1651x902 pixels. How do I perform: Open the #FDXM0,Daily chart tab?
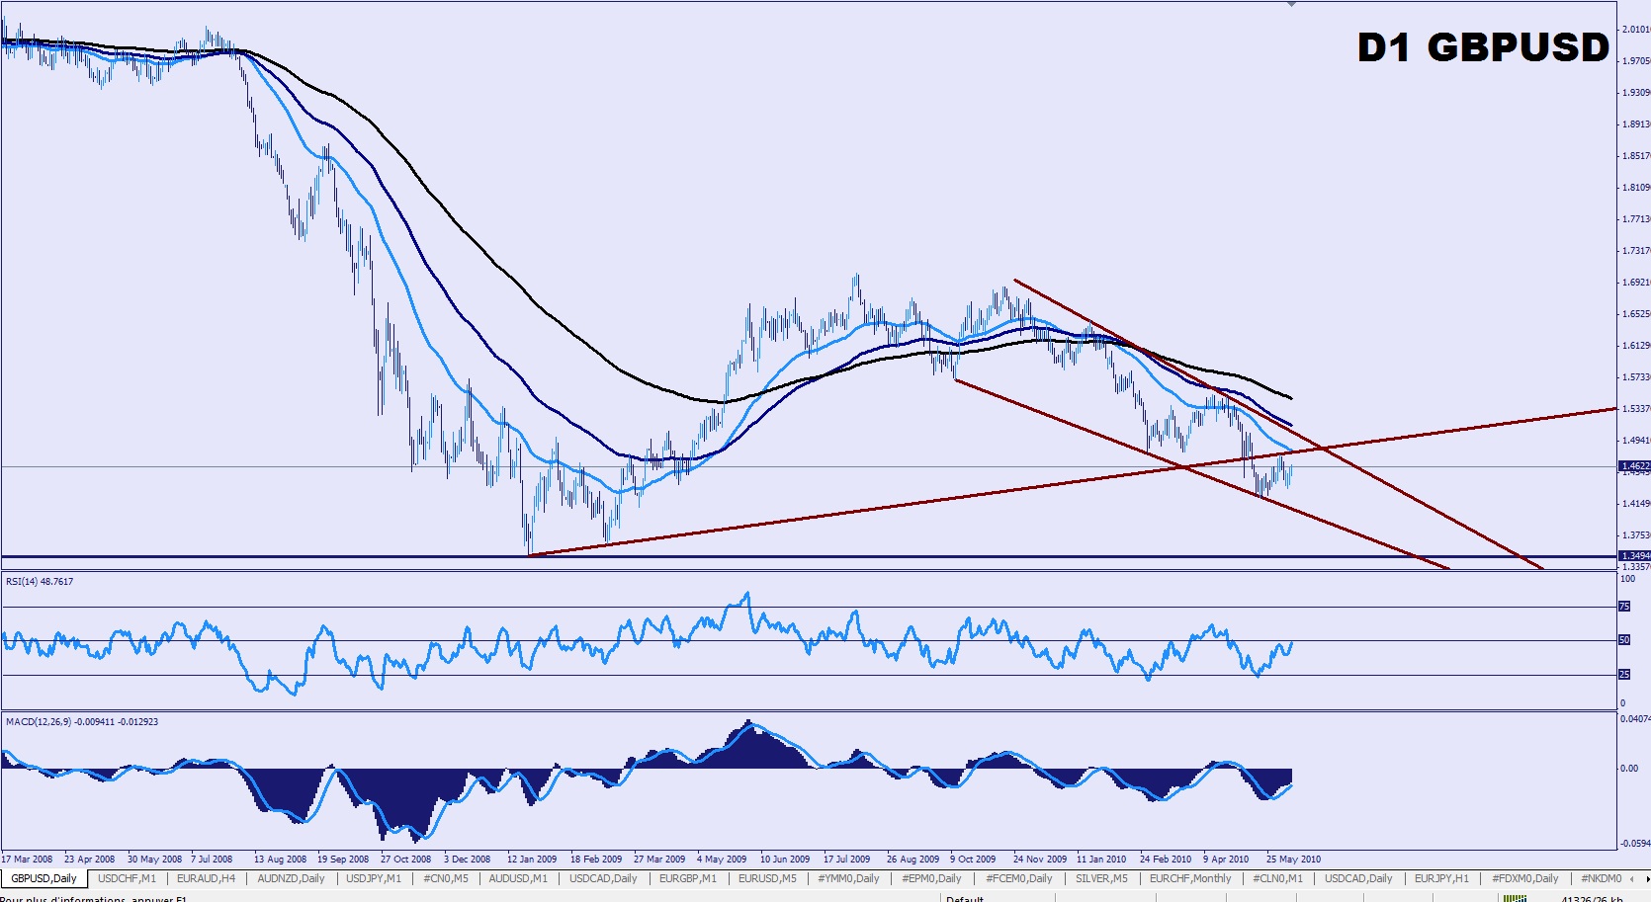(x=1525, y=878)
